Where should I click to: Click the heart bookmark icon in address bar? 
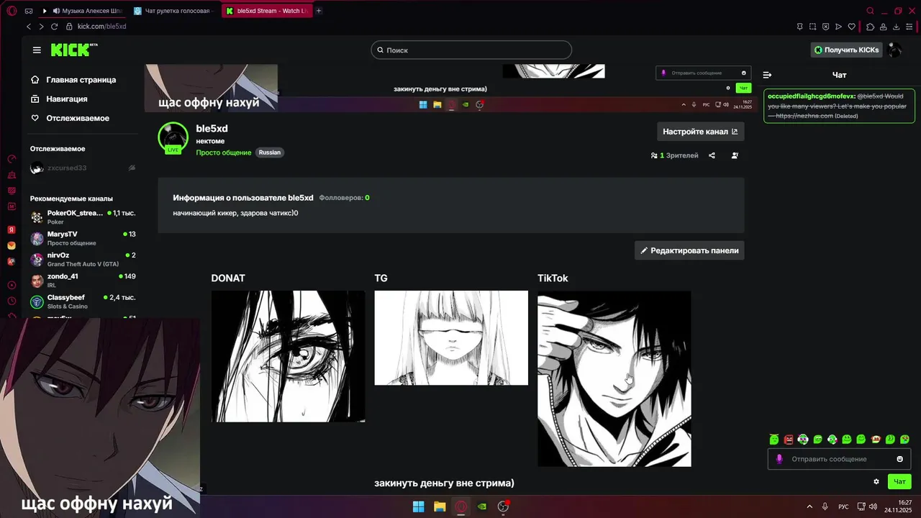[x=852, y=27]
